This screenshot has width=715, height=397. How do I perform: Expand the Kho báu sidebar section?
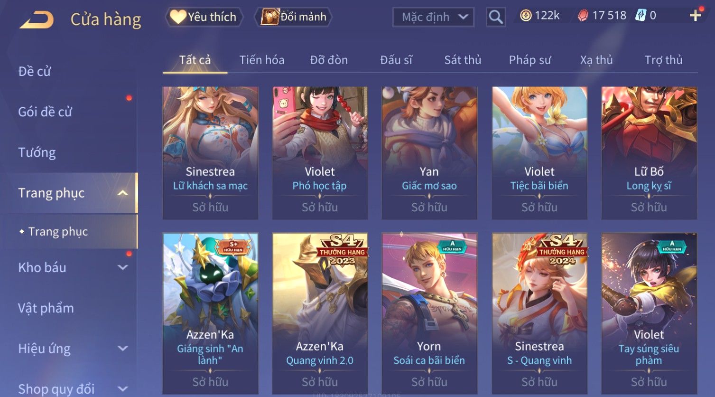pyautogui.click(x=122, y=267)
